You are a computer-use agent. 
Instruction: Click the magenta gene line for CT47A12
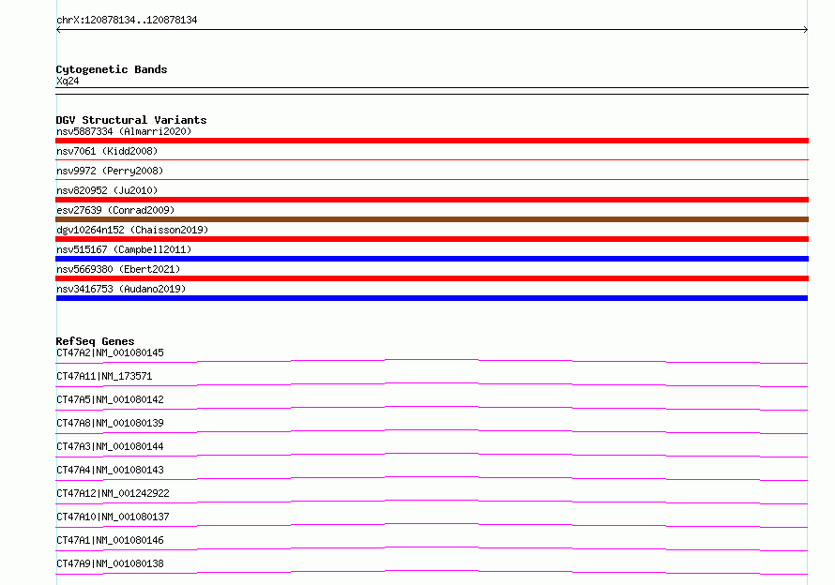pyautogui.click(x=432, y=502)
